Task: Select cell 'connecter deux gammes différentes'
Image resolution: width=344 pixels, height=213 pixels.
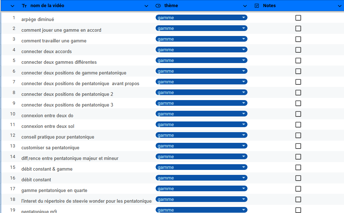Action: pos(59,62)
